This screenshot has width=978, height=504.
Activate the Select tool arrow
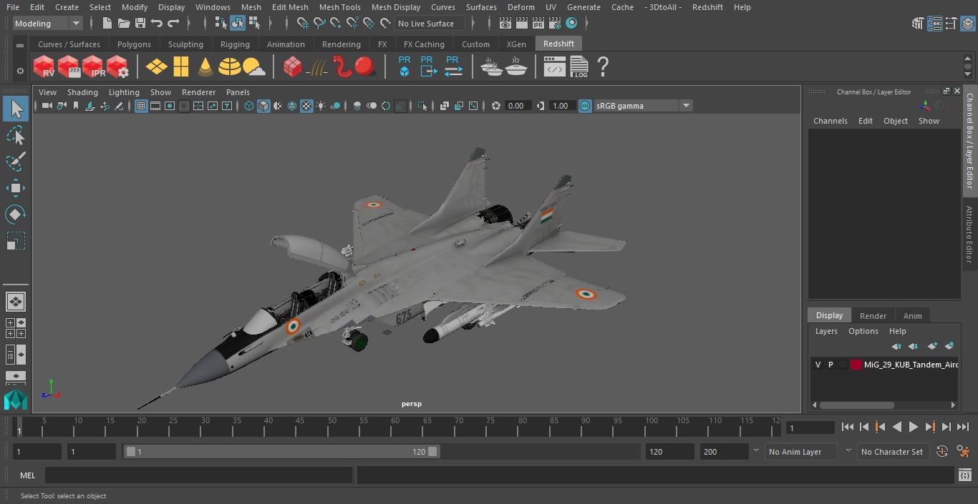point(16,109)
